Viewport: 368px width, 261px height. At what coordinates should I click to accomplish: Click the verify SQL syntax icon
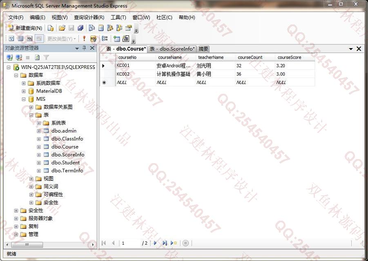[94, 39]
